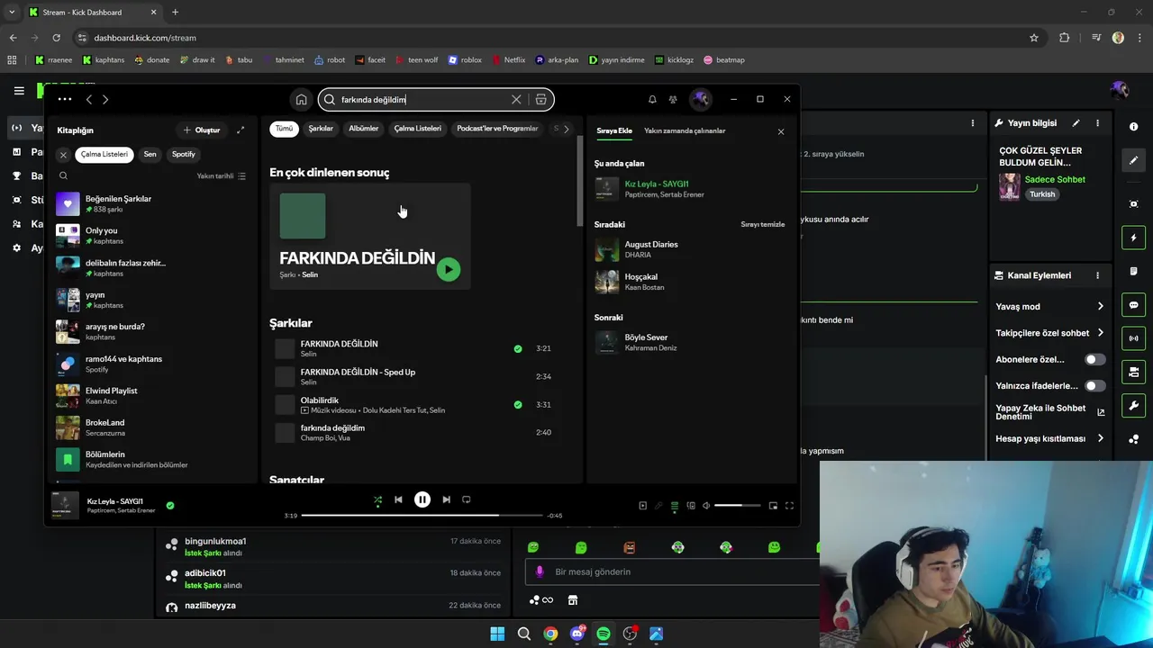Toggle shuffle in Spotify player
This screenshot has width=1153, height=648.
pyautogui.click(x=377, y=499)
